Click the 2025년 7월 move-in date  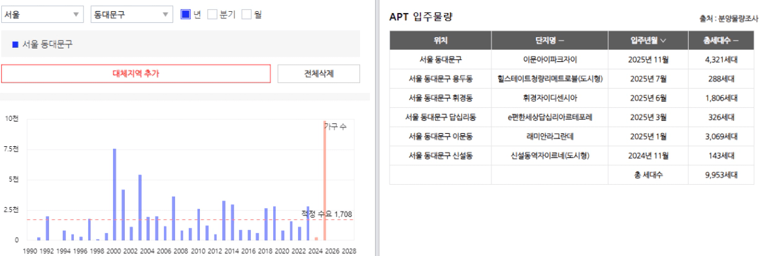(648, 79)
